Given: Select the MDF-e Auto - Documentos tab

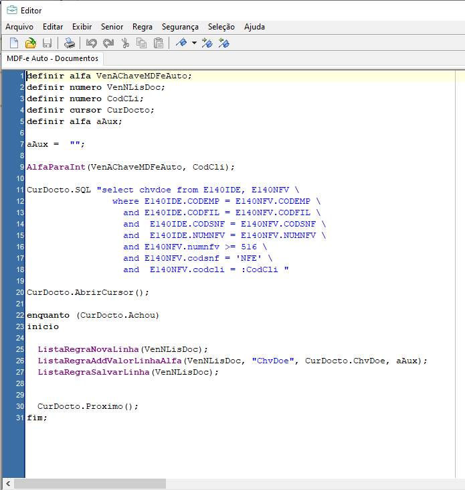Looking at the screenshot, I should coord(52,59).
